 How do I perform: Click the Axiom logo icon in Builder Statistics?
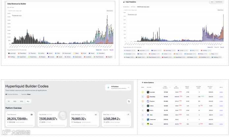tap(148, 110)
